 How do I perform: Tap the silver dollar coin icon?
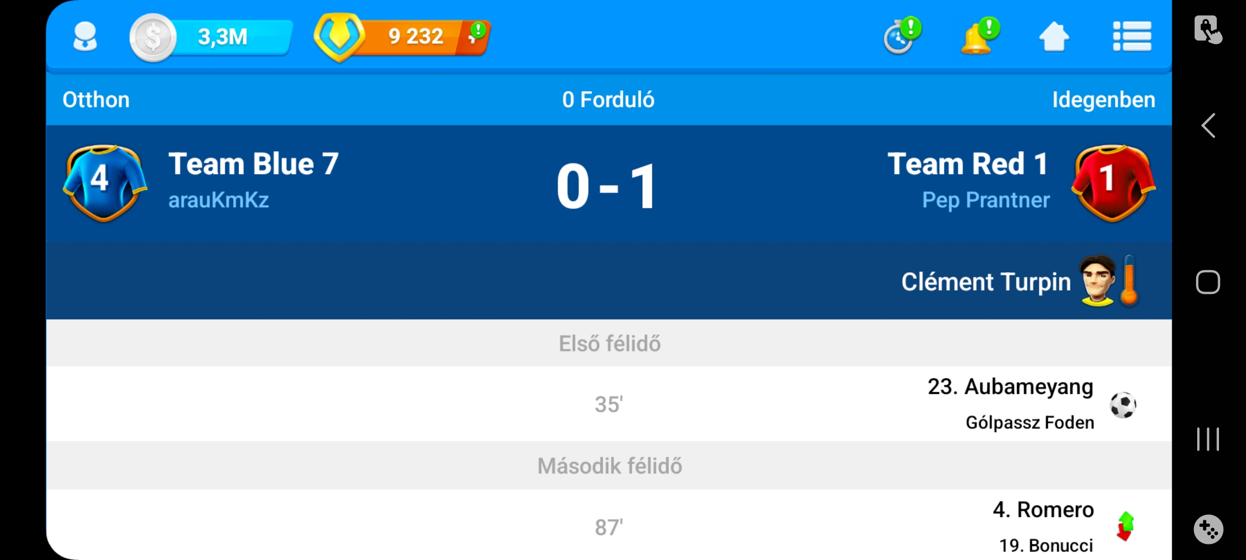153,37
